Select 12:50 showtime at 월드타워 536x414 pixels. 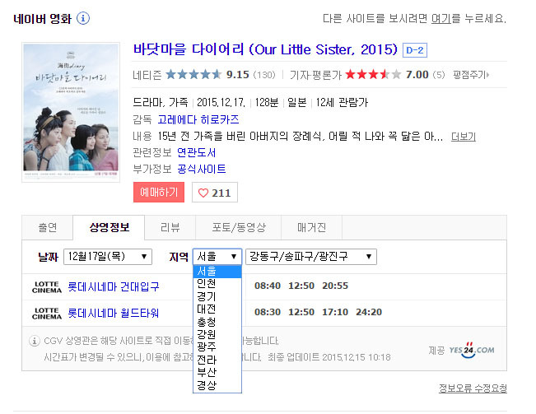tap(301, 312)
